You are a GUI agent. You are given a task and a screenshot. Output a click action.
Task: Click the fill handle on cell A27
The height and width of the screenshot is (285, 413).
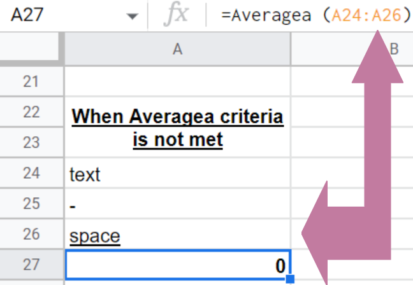point(290,279)
